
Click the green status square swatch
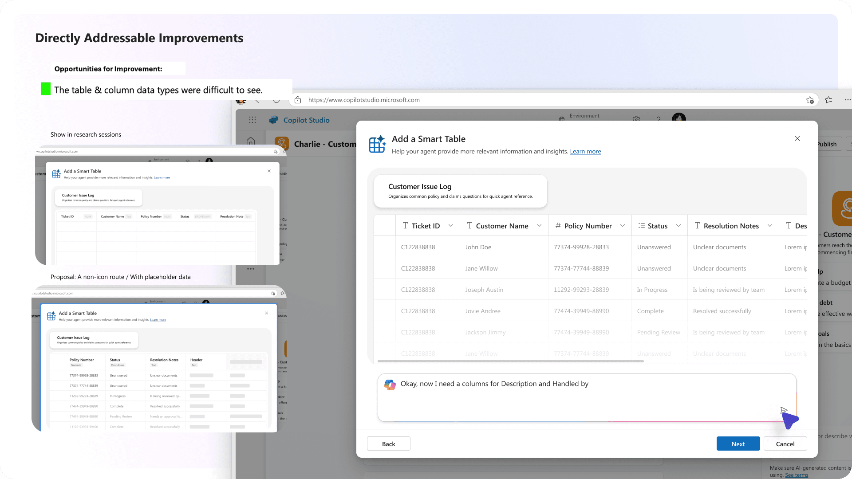[x=46, y=89]
